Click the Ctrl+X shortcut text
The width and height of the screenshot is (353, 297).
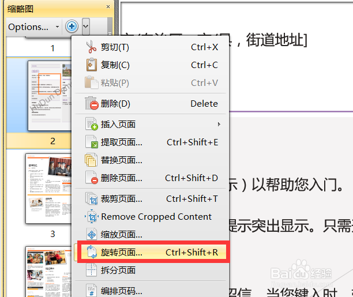[204, 47]
